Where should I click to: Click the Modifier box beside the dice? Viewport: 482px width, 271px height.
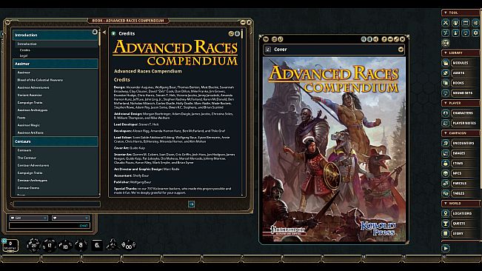click(x=10, y=245)
